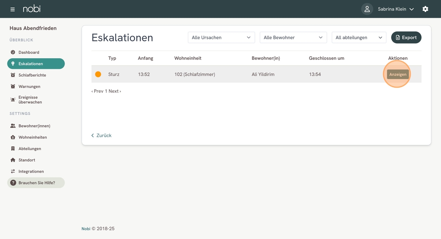Click the nobi logo

tap(31, 9)
